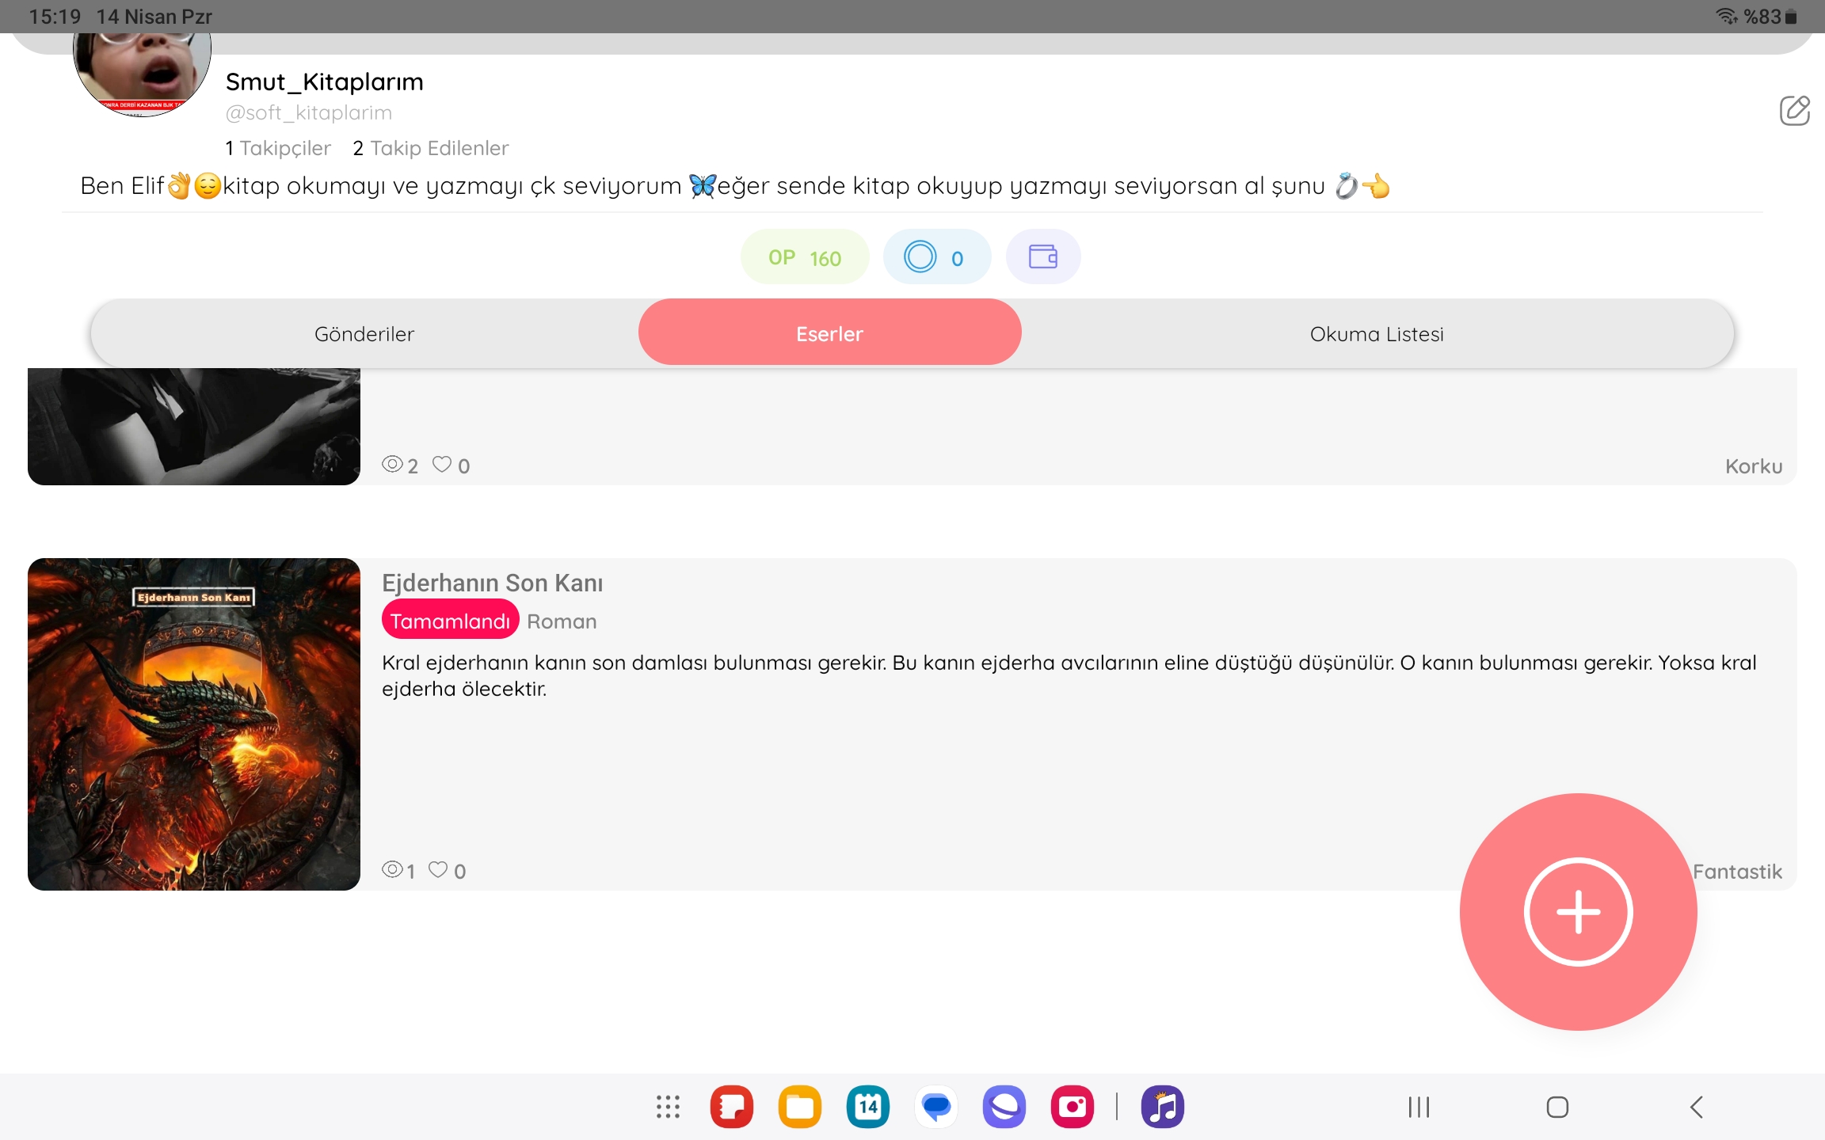Tap the Fantastik genre label
The height and width of the screenshot is (1140, 1825).
click(x=1737, y=871)
